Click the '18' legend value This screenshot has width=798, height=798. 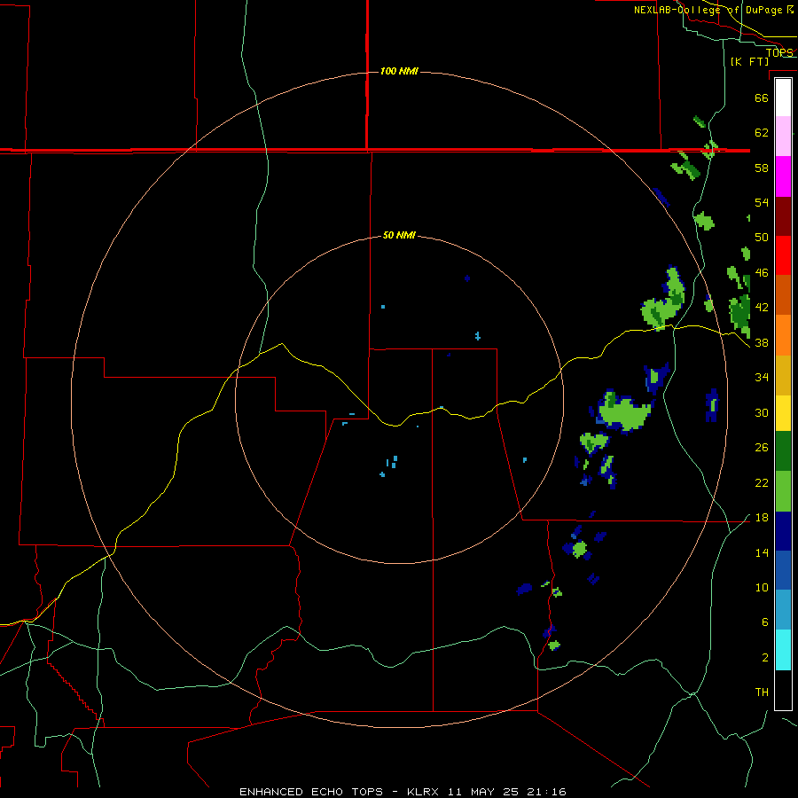coord(762,518)
